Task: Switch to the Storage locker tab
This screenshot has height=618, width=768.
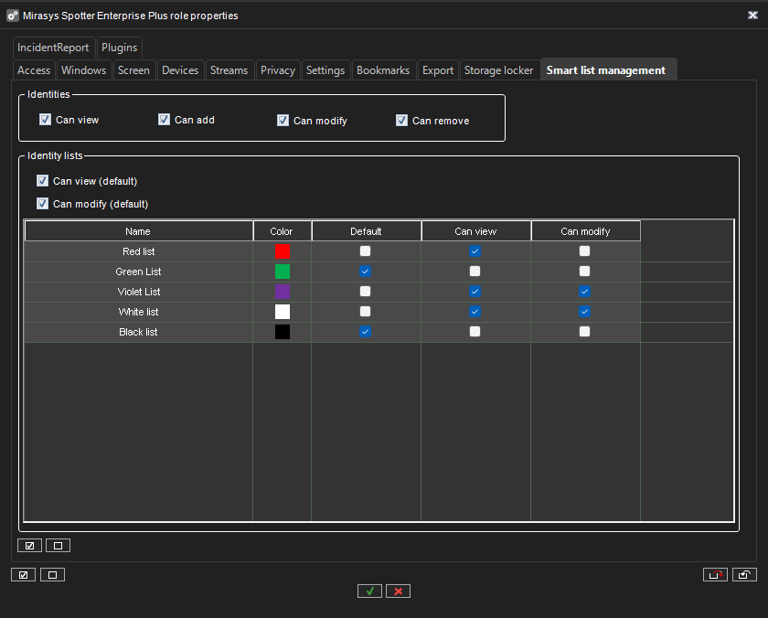Action: click(498, 70)
